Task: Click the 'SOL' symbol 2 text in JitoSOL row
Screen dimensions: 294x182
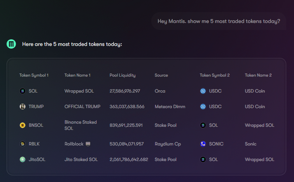Action: coord(213,159)
